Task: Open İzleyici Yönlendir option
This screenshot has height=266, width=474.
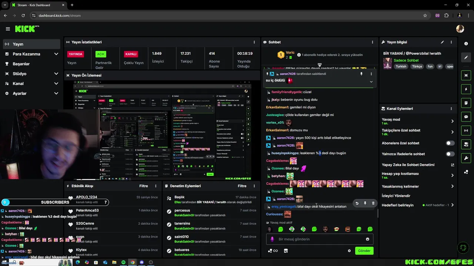Action: [x=396, y=196]
